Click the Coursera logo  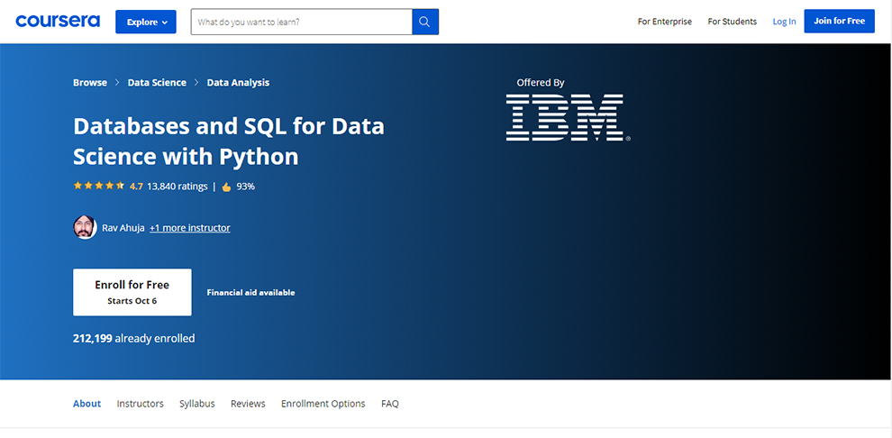tap(58, 22)
